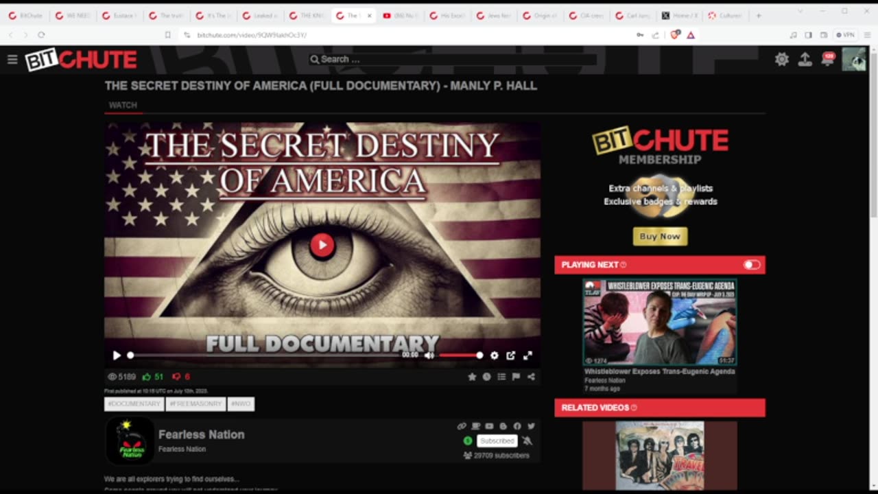Click the video progress bar
878x494 pixels.
pyautogui.click(x=263, y=355)
